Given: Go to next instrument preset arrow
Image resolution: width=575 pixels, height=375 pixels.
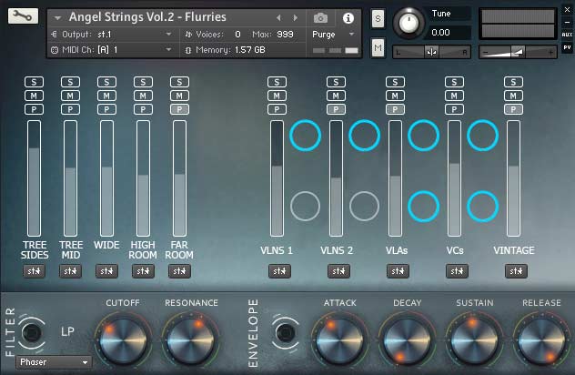Looking at the screenshot, I should click(305, 17).
